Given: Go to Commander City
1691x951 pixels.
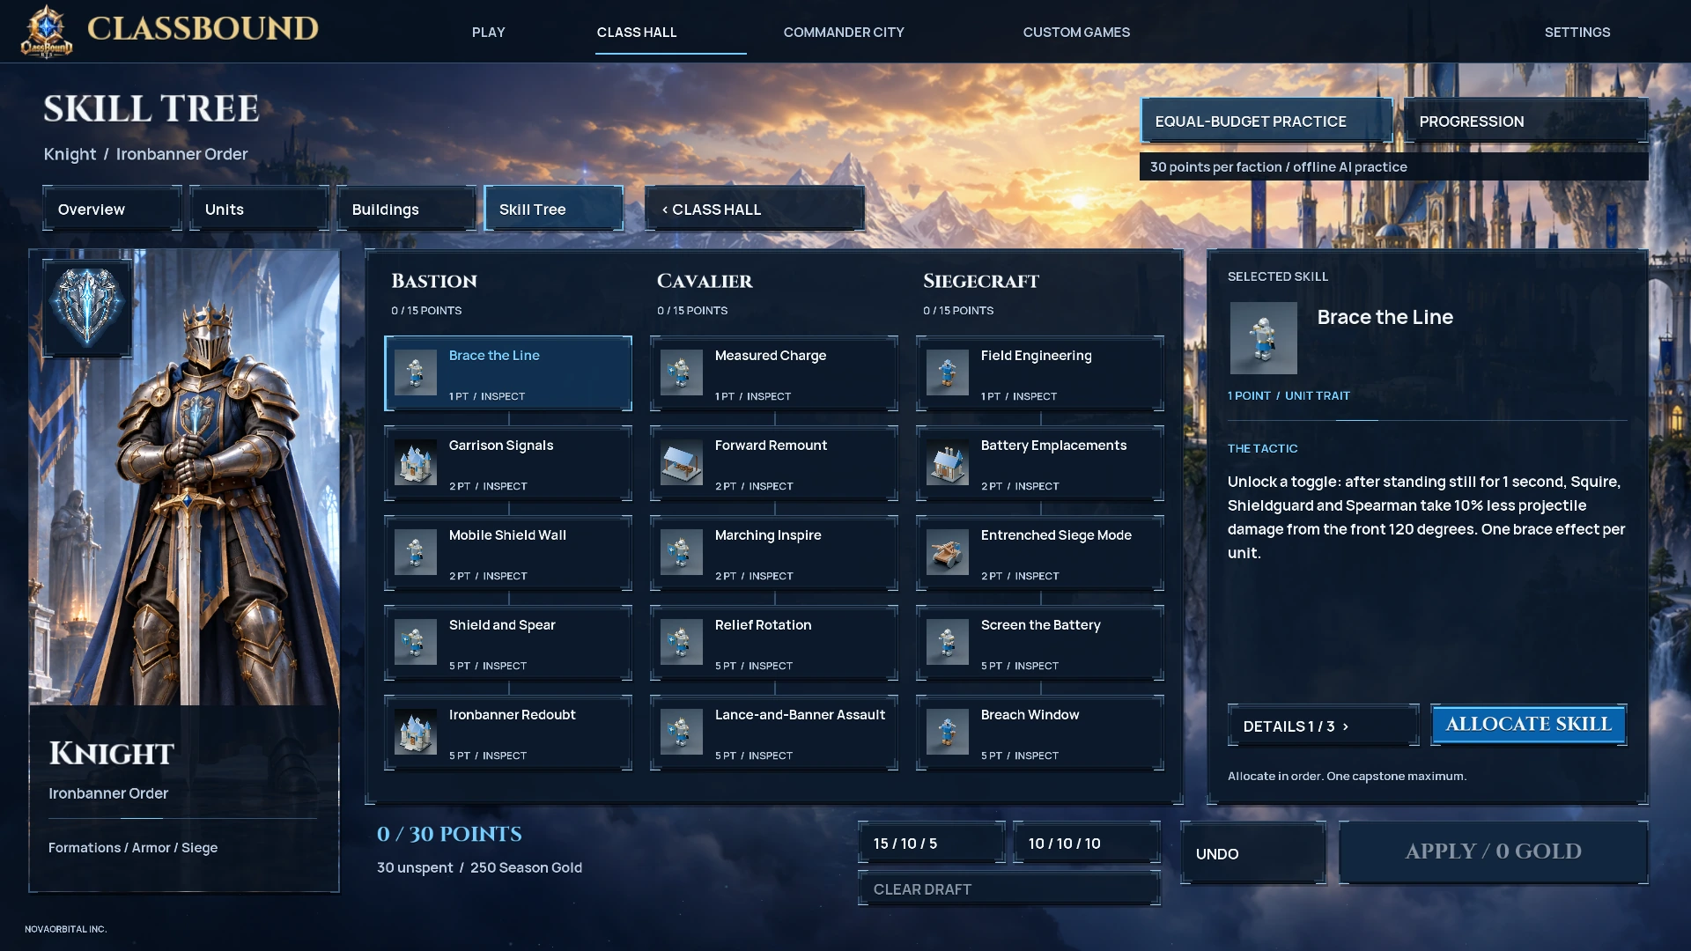Looking at the screenshot, I should coord(844,32).
